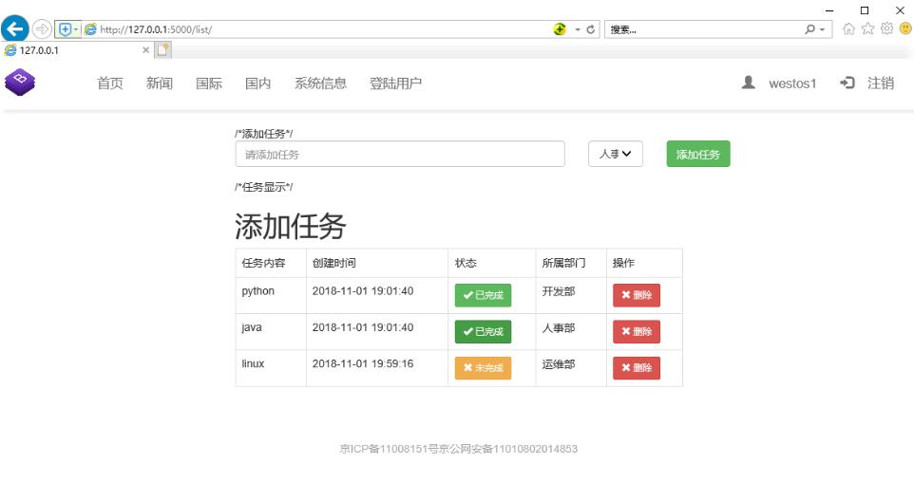This screenshot has height=482, width=914.
Task: Go back with the browser back arrow
Action: click(15, 28)
